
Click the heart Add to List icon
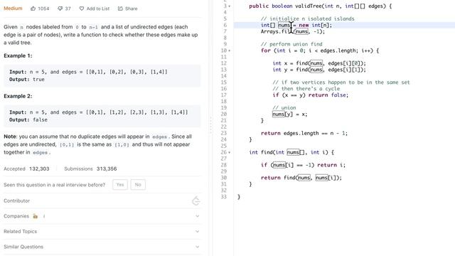coord(82,9)
